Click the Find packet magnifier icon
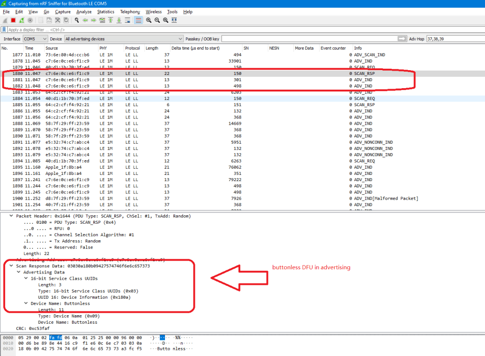This screenshot has height=356, width=485. point(77,20)
